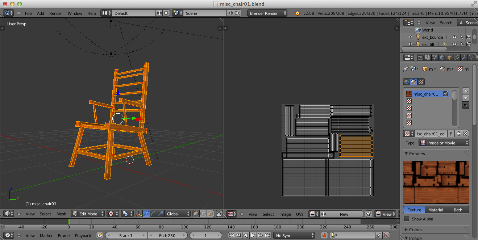
Task: Unlink the texture datablock
Action: click(466, 134)
